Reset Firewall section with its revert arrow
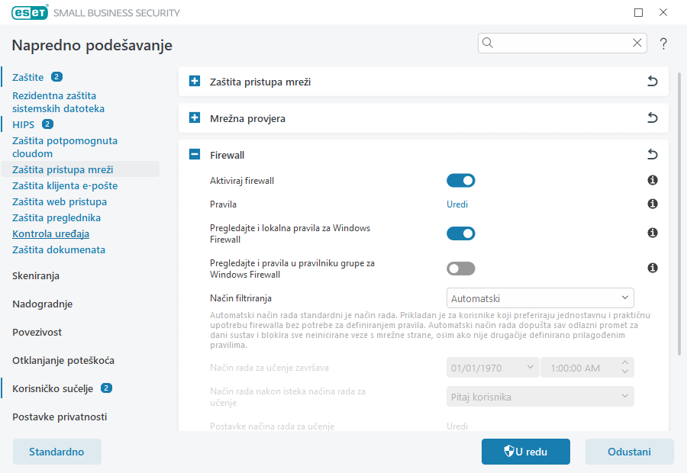687x473 pixels. [652, 154]
